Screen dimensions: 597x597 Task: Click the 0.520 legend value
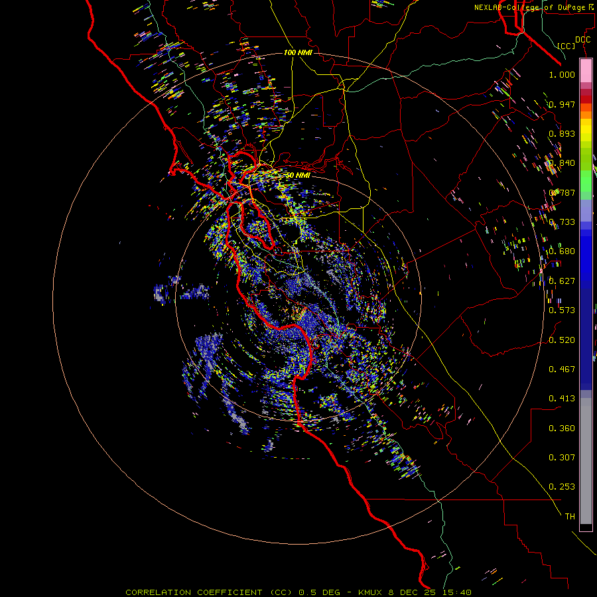point(562,340)
